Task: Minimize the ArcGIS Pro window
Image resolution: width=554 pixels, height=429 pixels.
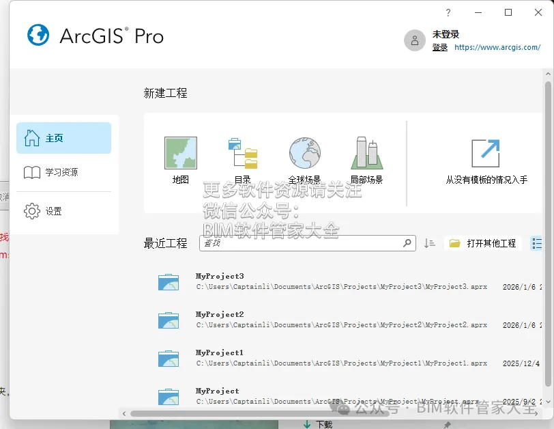Action: pos(478,13)
